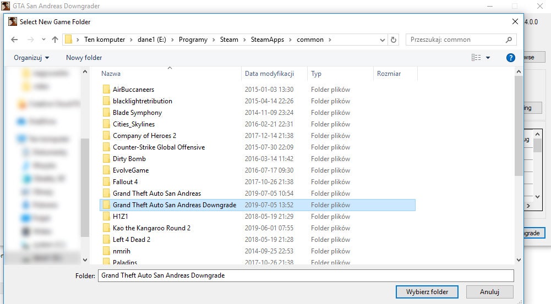Close the Select New Game Folder dialog
The image size is (551, 304).
(515, 22)
